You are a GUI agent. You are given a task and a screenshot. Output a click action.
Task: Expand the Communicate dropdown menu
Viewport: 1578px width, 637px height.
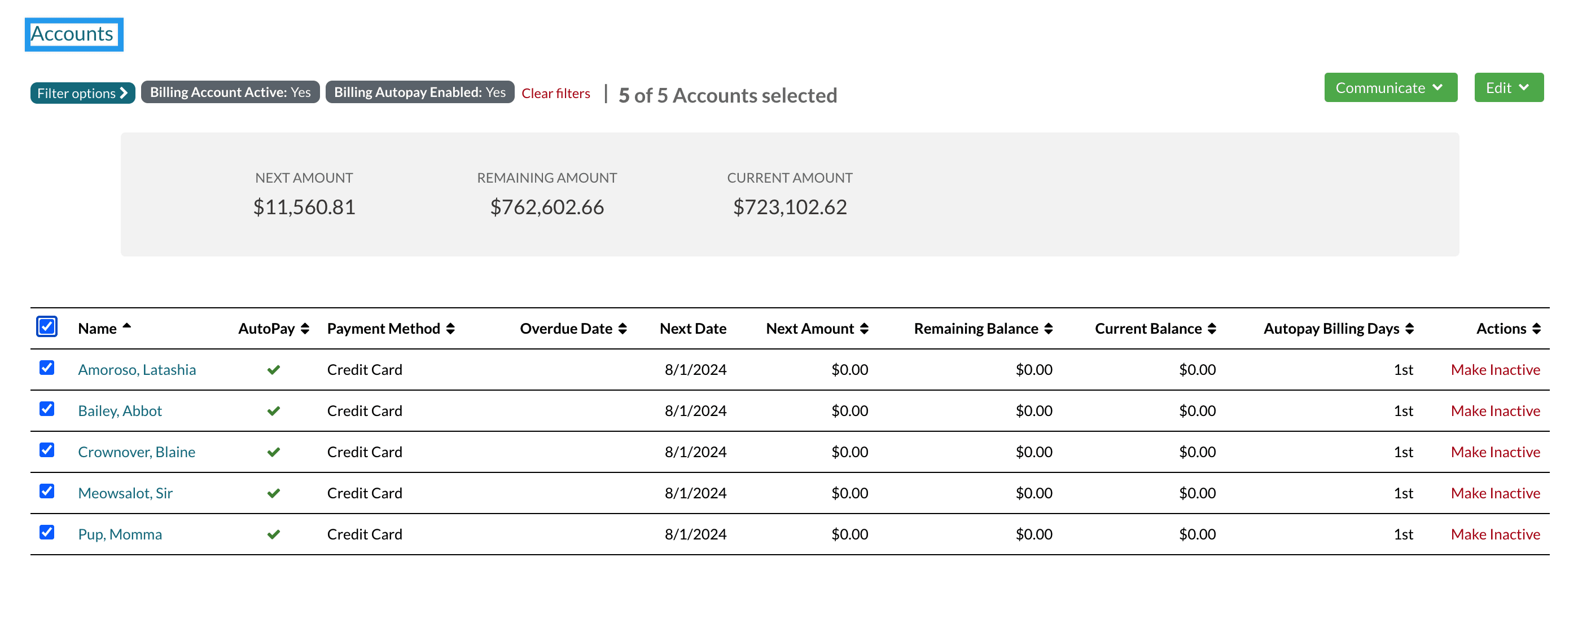tap(1389, 89)
